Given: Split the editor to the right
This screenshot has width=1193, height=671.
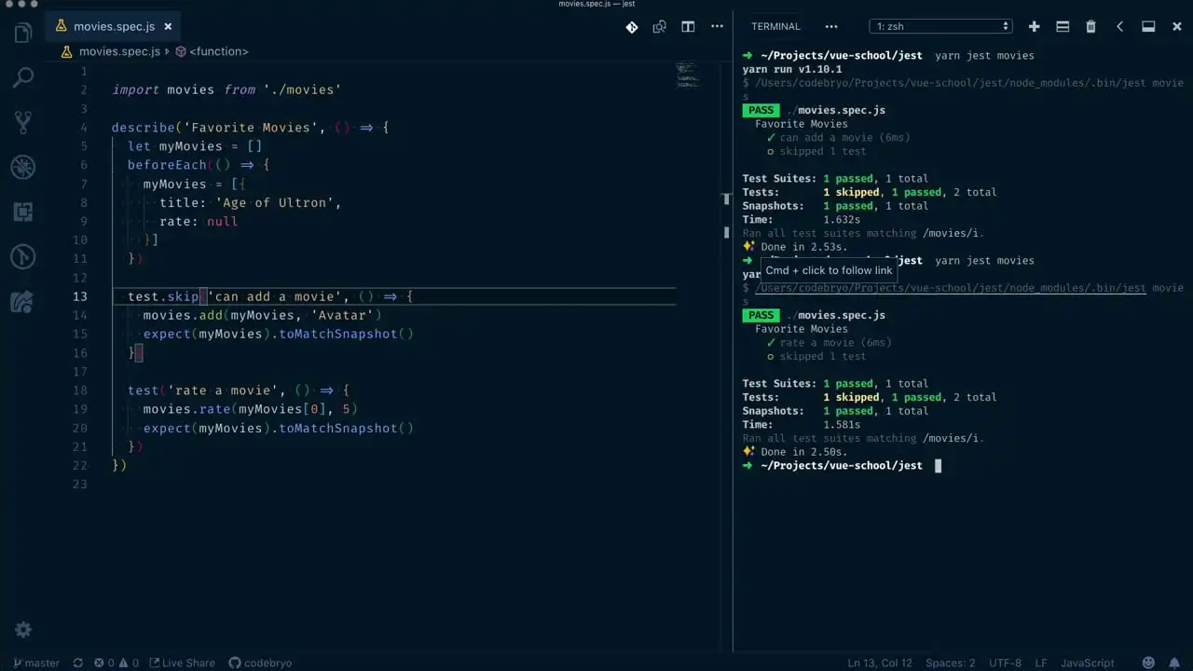Looking at the screenshot, I should point(688,27).
